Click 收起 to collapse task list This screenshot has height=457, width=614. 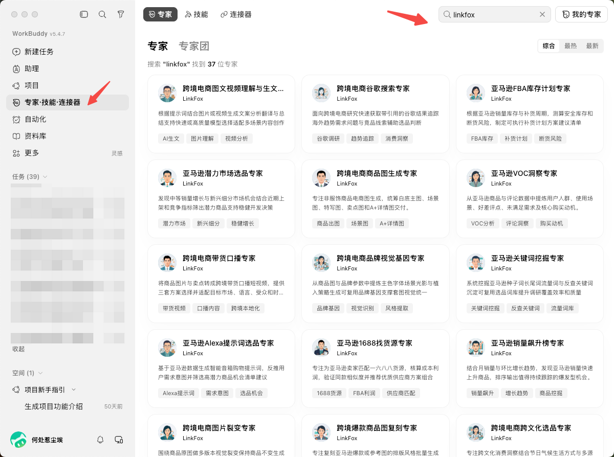point(18,349)
